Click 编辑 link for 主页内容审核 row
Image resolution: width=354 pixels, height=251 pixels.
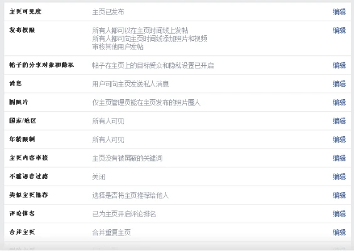(x=340, y=158)
